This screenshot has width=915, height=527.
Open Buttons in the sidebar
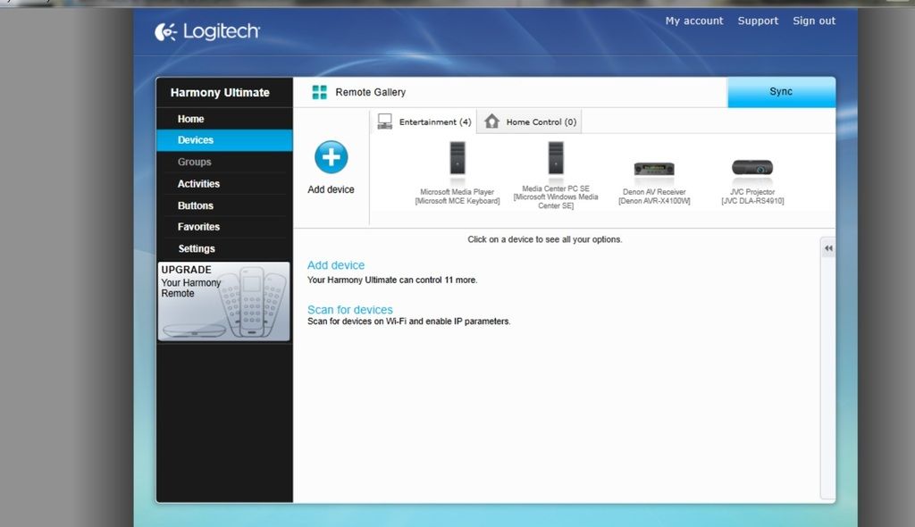[x=224, y=205]
